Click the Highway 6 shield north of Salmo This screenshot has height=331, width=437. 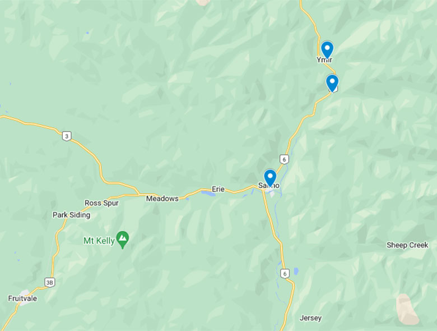click(284, 159)
